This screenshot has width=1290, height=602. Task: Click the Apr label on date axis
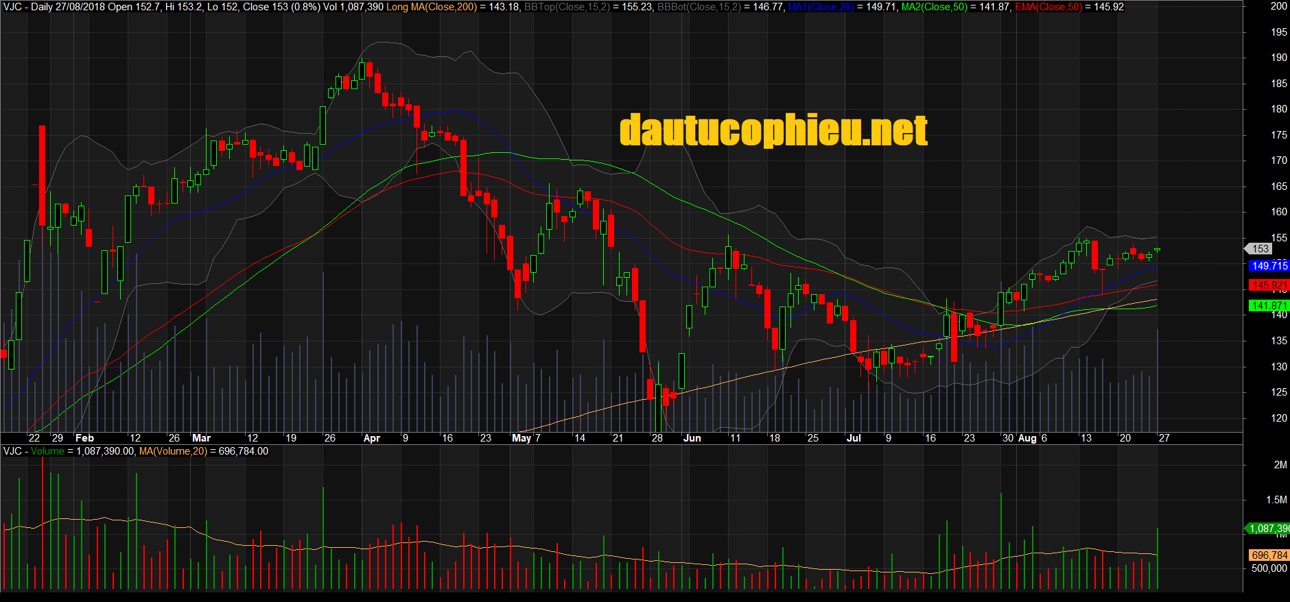(x=371, y=438)
